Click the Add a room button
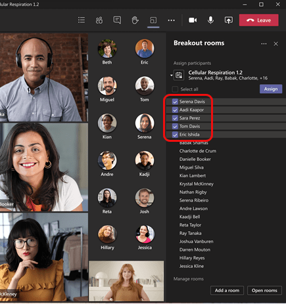This screenshot has height=304, width=286. coord(227,290)
